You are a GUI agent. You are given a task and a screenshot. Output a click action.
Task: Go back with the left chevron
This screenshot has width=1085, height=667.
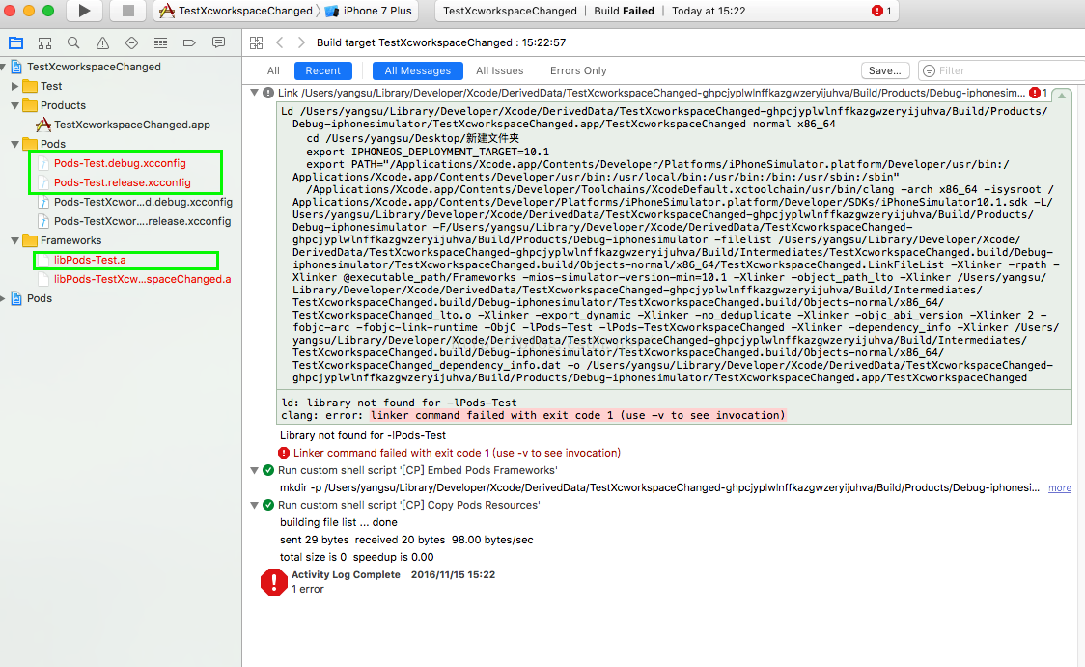280,42
